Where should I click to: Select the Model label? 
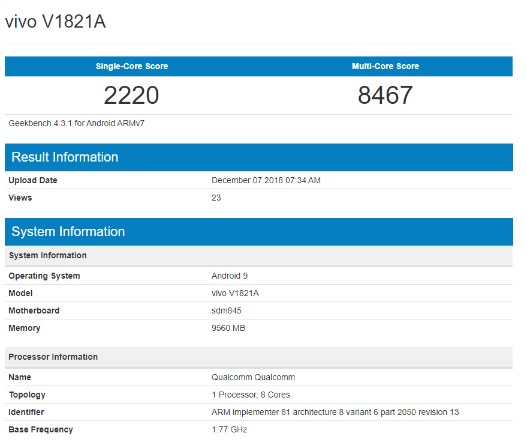point(20,293)
